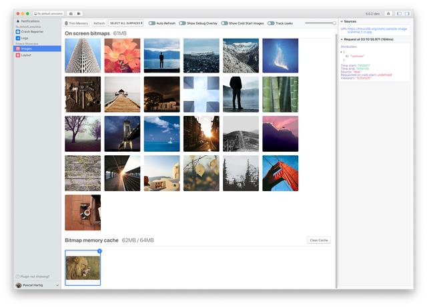Select the pink sky mountain thumbnail
Image resolution: width=427 pixels, height=307 pixels.
pyautogui.click(x=280, y=134)
